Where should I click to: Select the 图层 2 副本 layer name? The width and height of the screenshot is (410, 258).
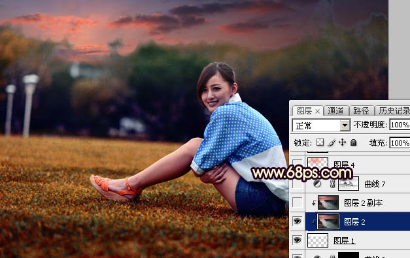click(363, 202)
